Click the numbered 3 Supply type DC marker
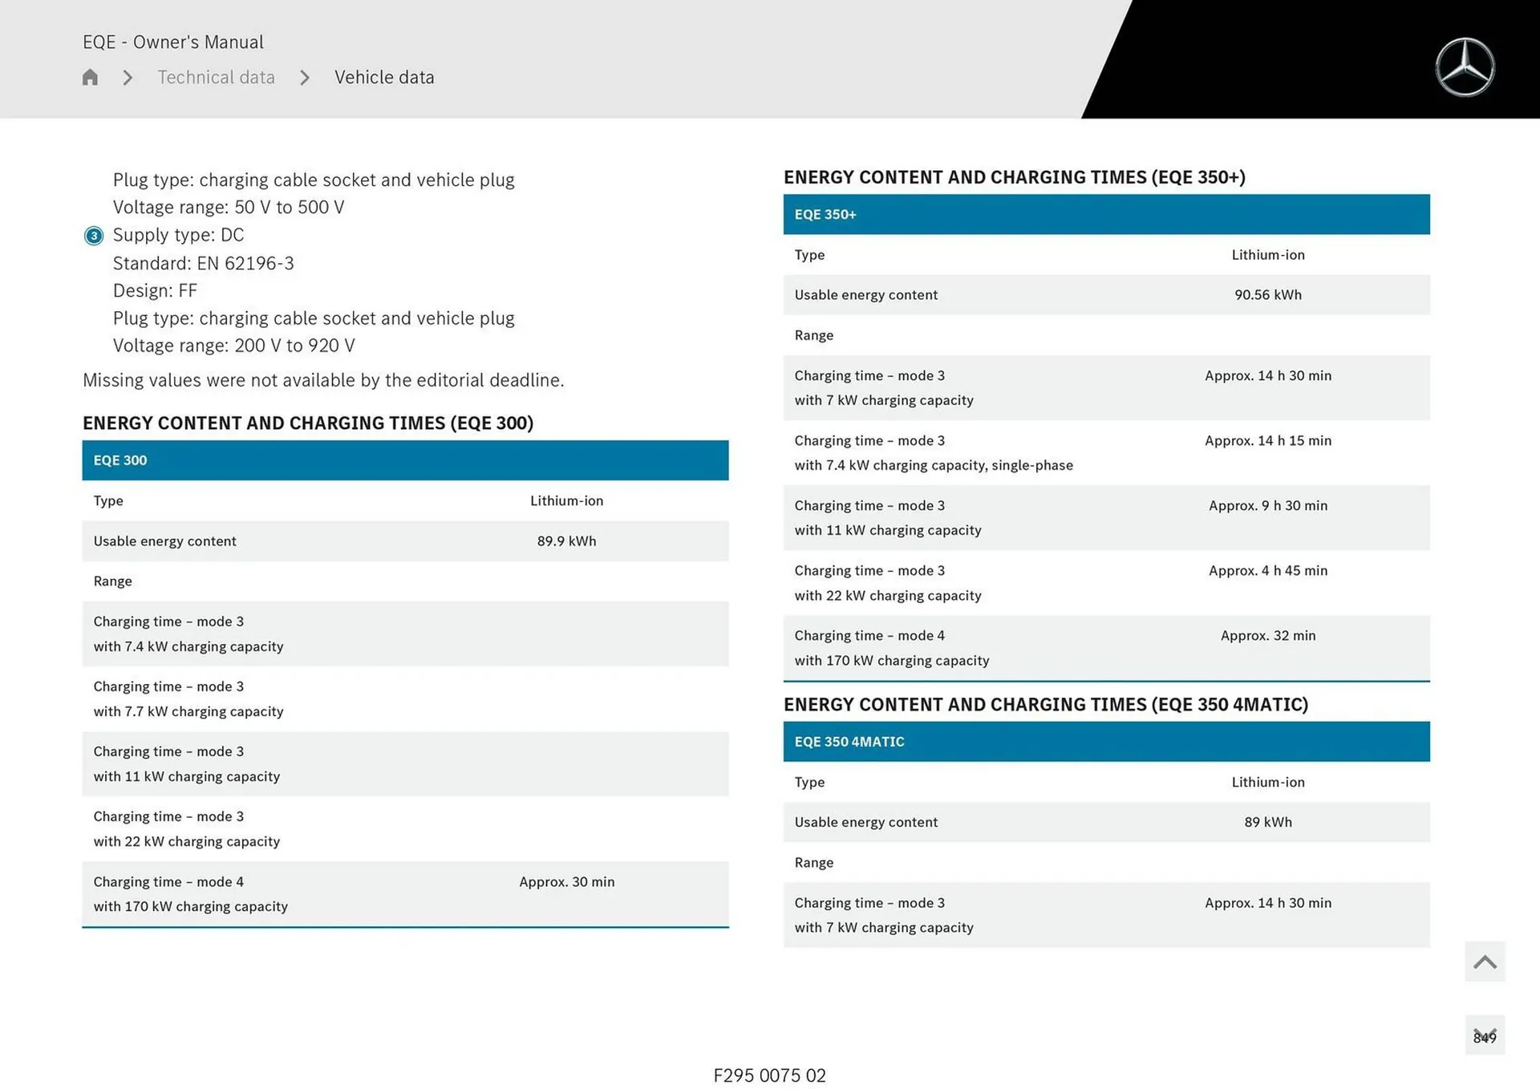Viewport: 1540px width, 1089px height. [94, 236]
